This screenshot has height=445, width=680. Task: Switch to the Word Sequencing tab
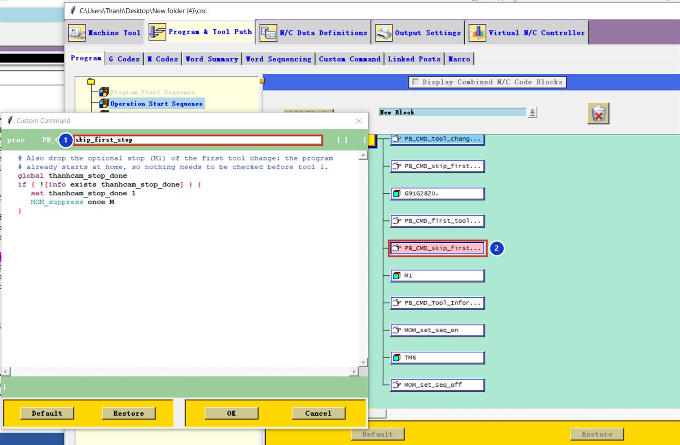pyautogui.click(x=278, y=59)
